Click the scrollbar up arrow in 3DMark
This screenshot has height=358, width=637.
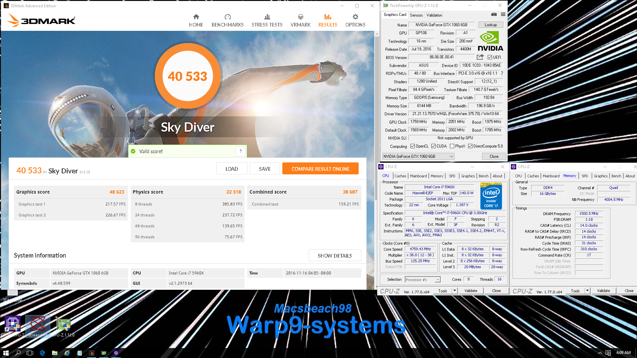point(377,34)
